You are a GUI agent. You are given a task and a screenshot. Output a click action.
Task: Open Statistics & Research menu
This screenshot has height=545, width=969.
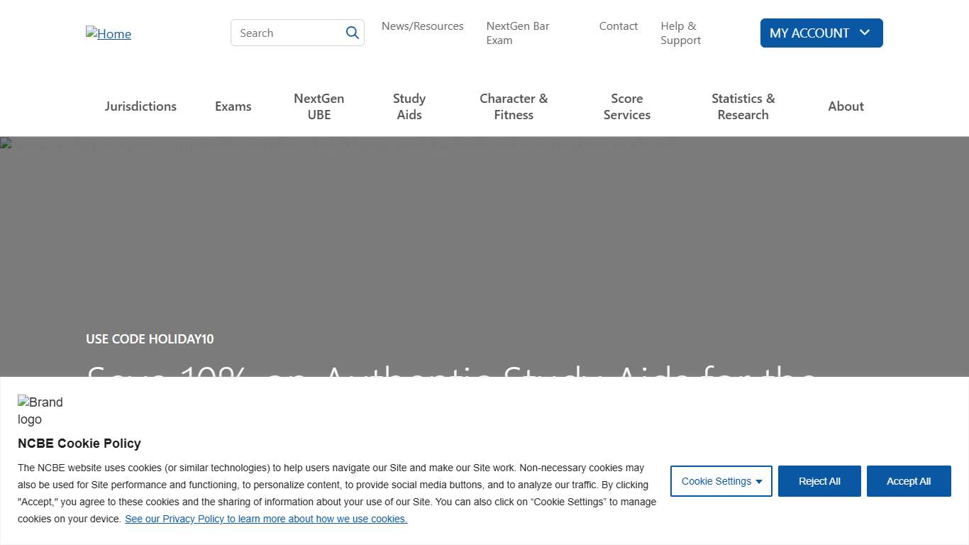(x=743, y=106)
